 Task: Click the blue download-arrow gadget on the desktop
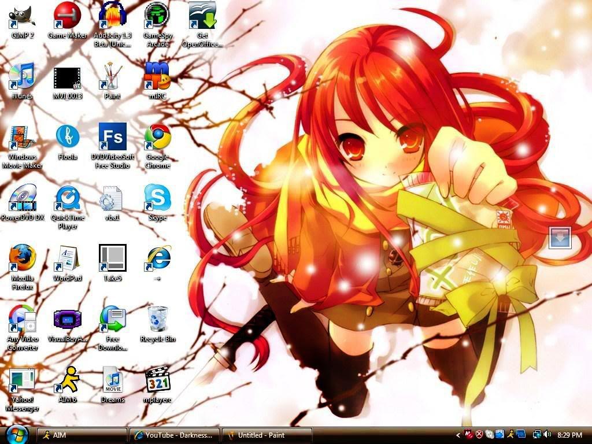(560, 238)
